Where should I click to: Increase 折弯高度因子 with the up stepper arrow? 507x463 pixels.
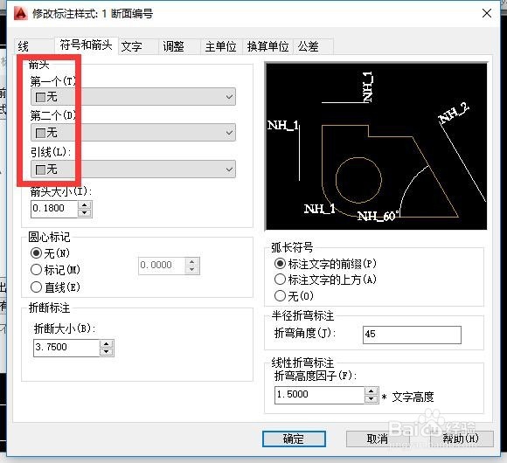click(x=372, y=391)
